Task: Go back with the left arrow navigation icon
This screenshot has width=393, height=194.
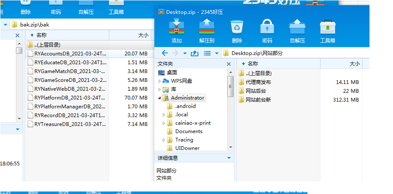Action: click(165, 53)
